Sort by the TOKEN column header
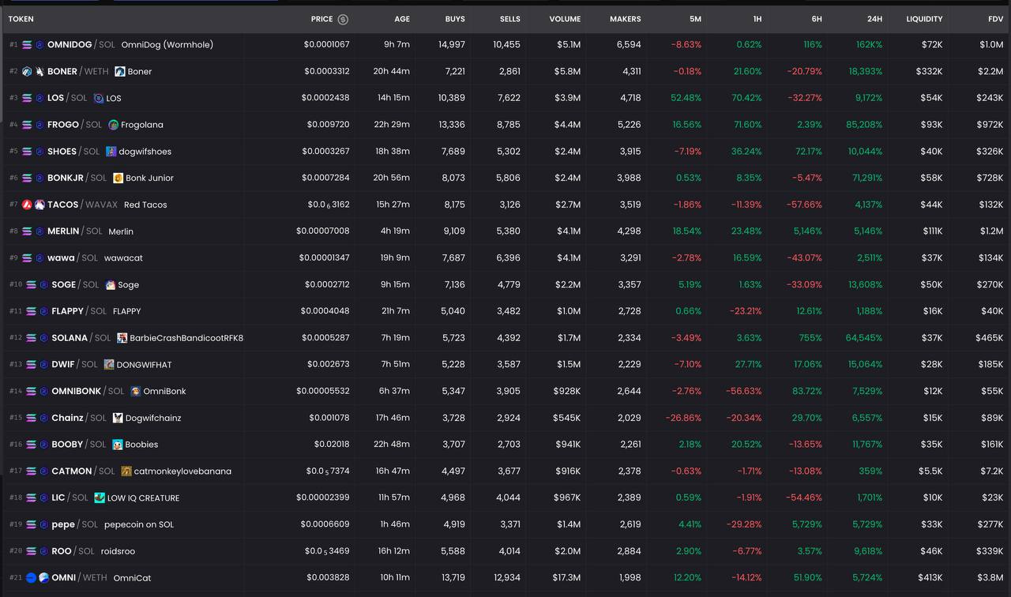This screenshot has height=597, width=1011. coord(21,19)
